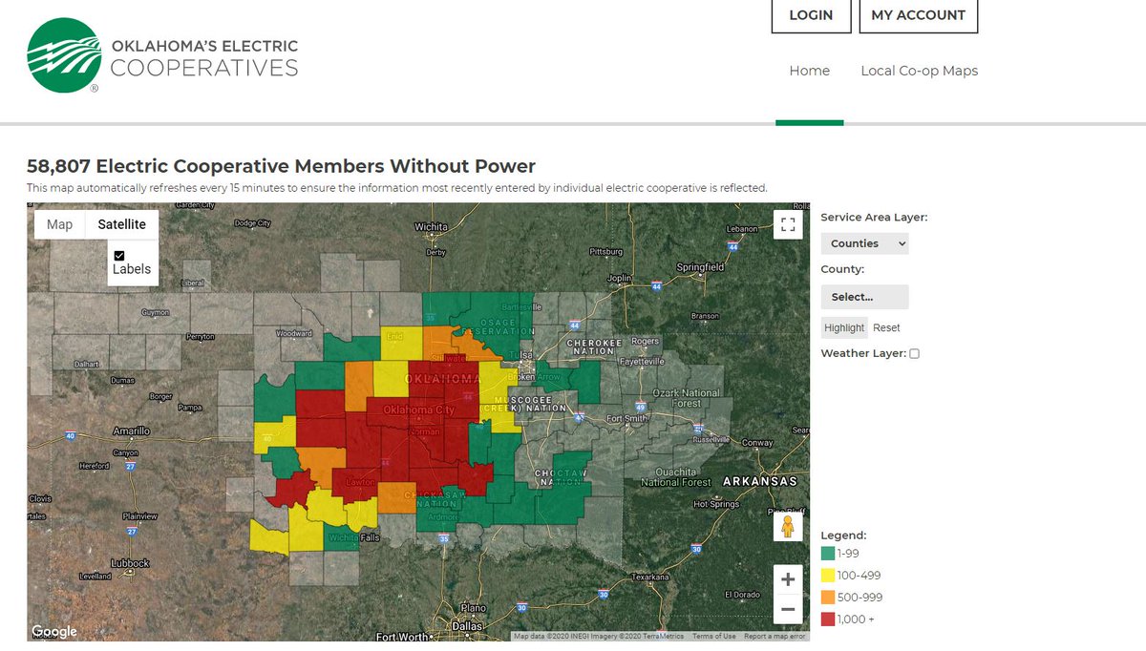Click the red 1,000+ legend swatch
Image resolution: width=1146 pixels, height=651 pixels.
[826, 619]
